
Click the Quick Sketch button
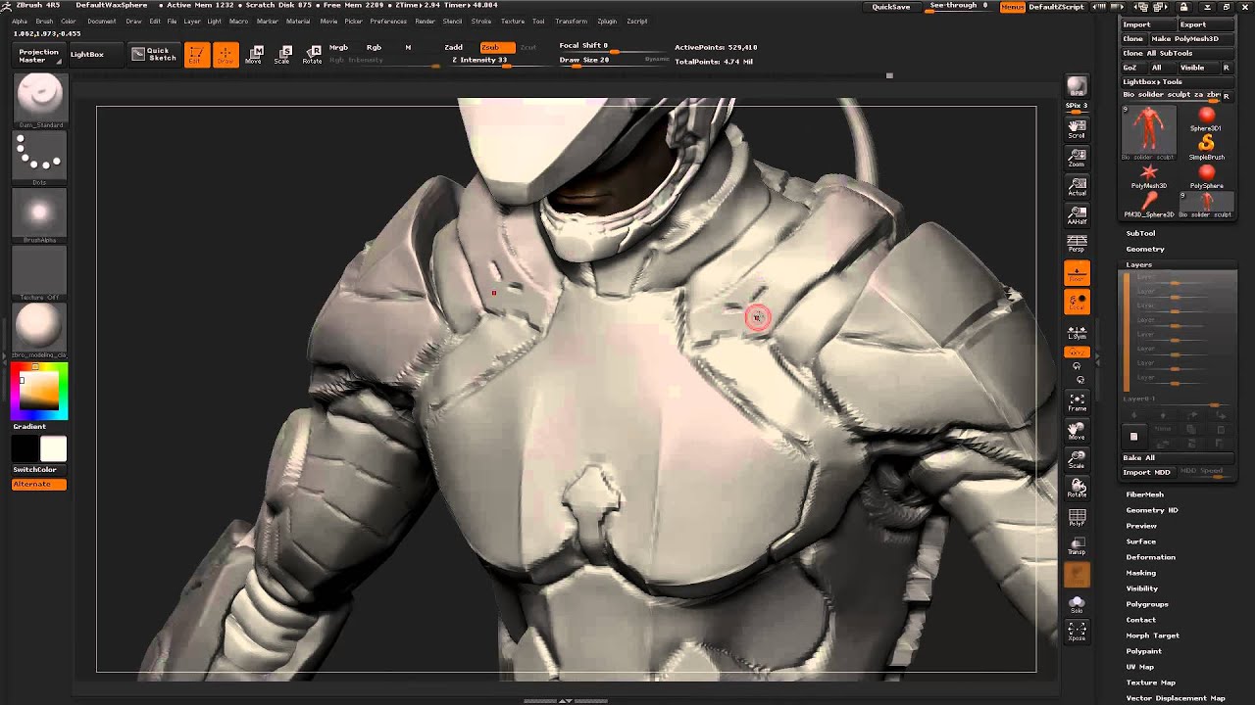tap(154, 55)
